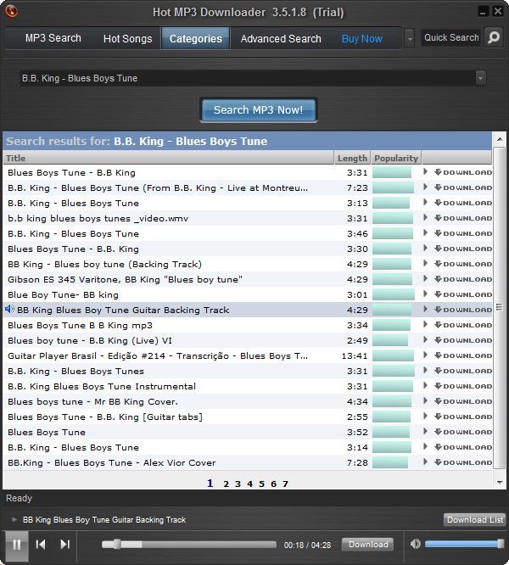Image resolution: width=509 pixels, height=565 pixels.
Task: Expand the tab bar overflow dropdown
Action: pos(409,38)
